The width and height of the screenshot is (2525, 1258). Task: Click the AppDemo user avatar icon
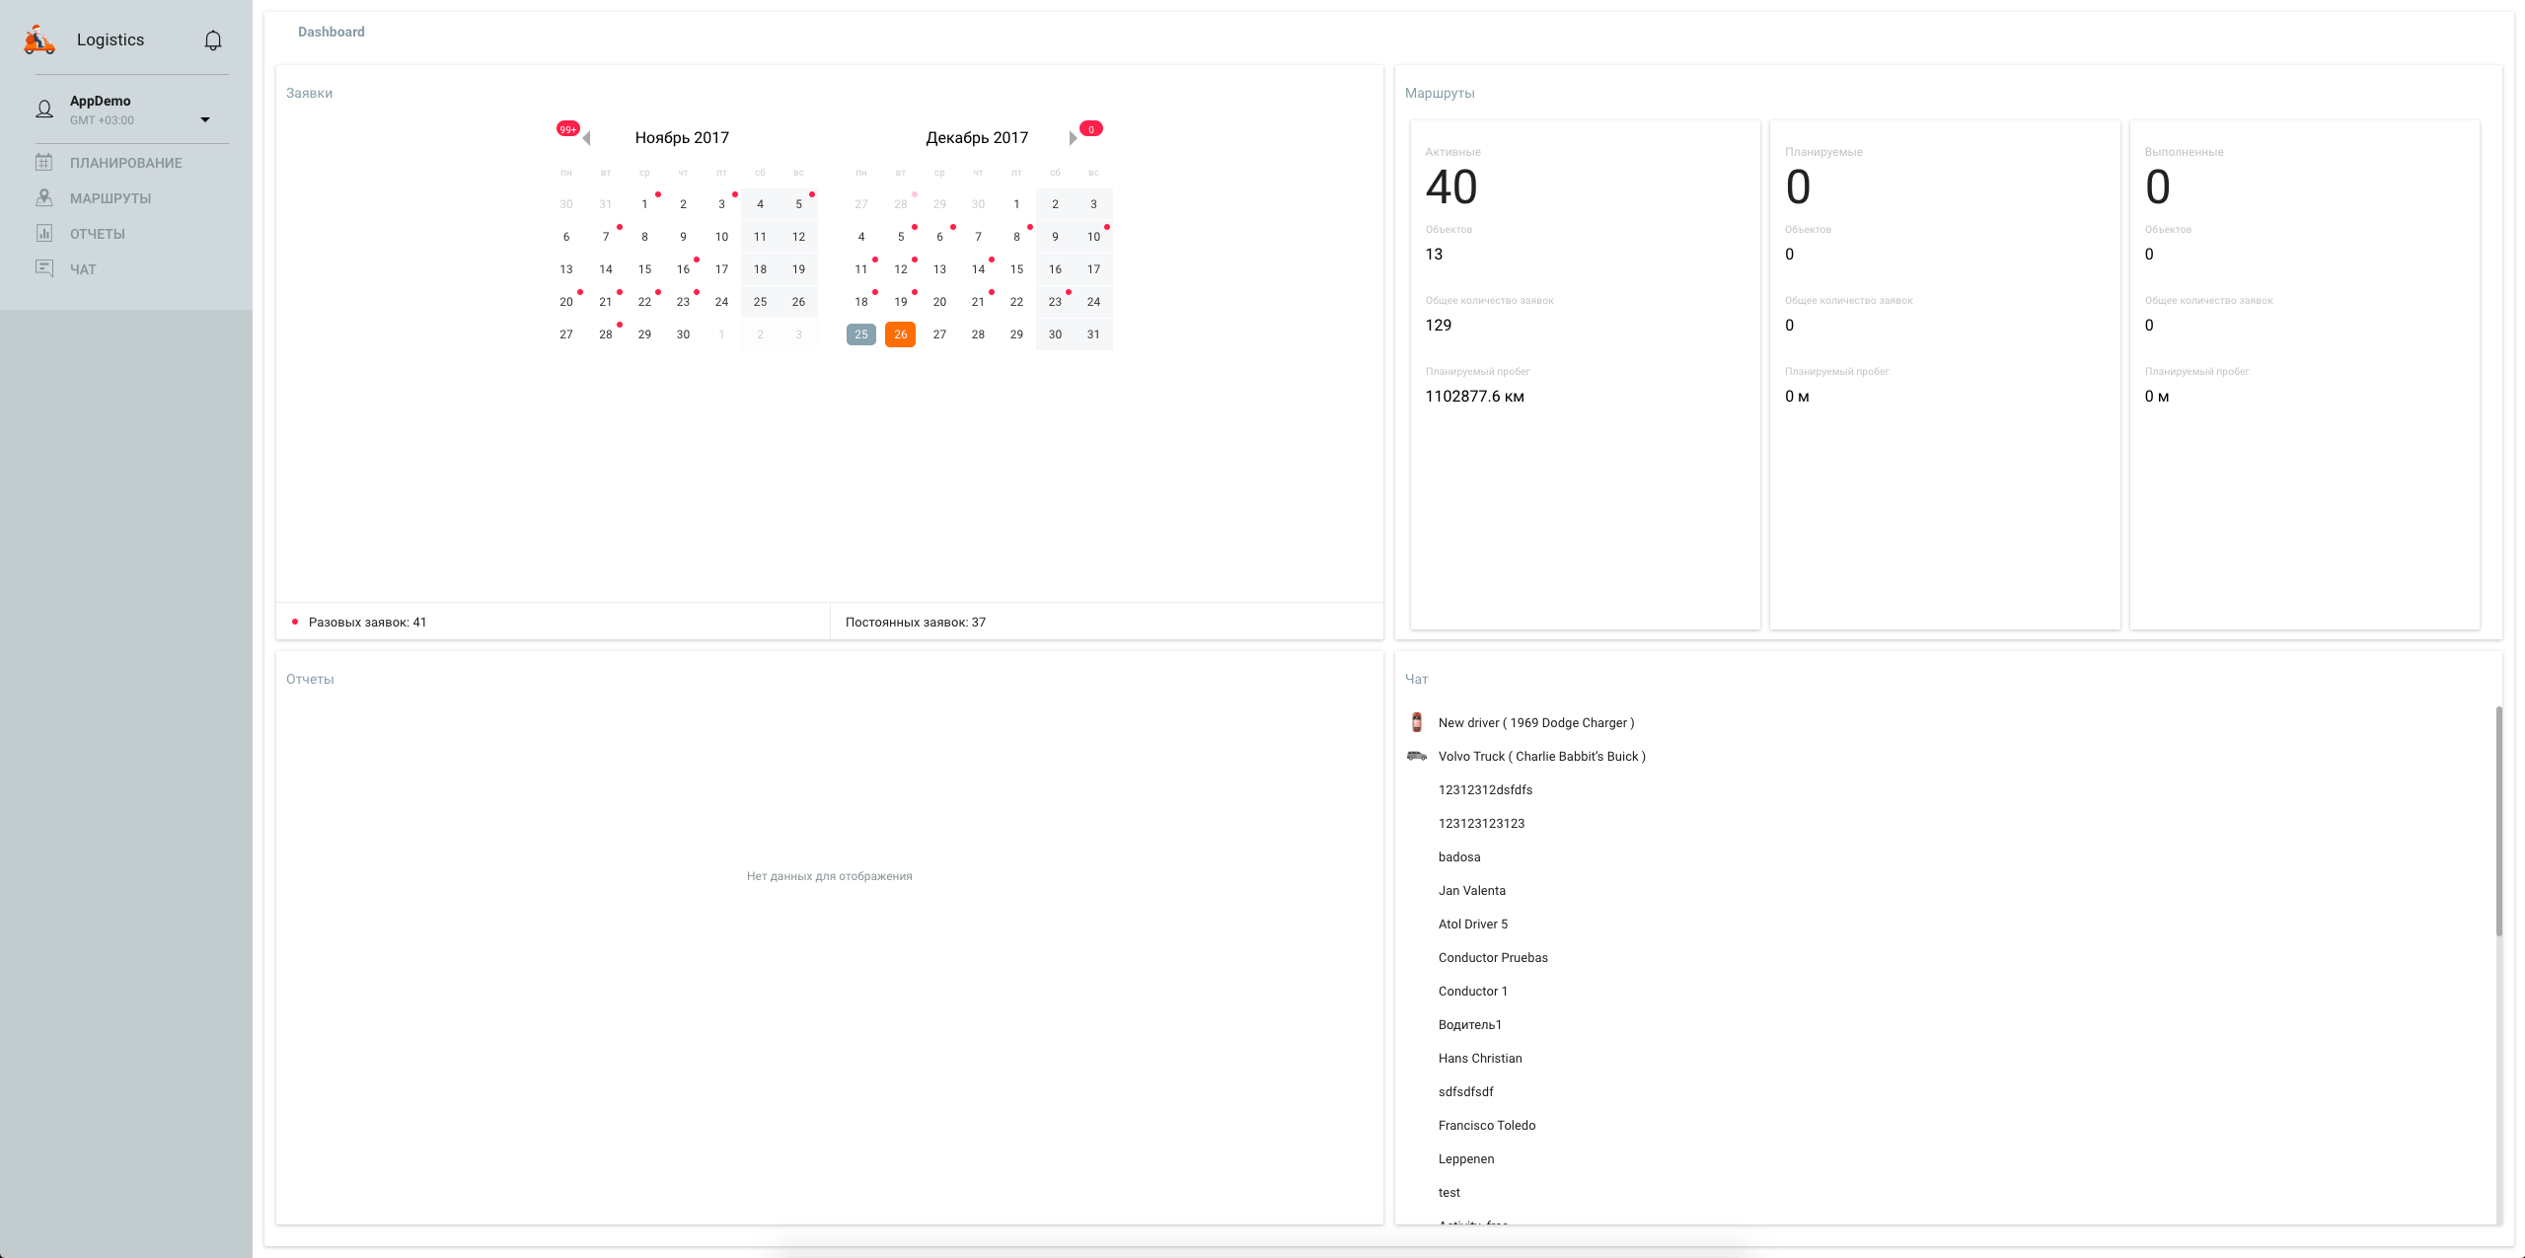tap(44, 110)
